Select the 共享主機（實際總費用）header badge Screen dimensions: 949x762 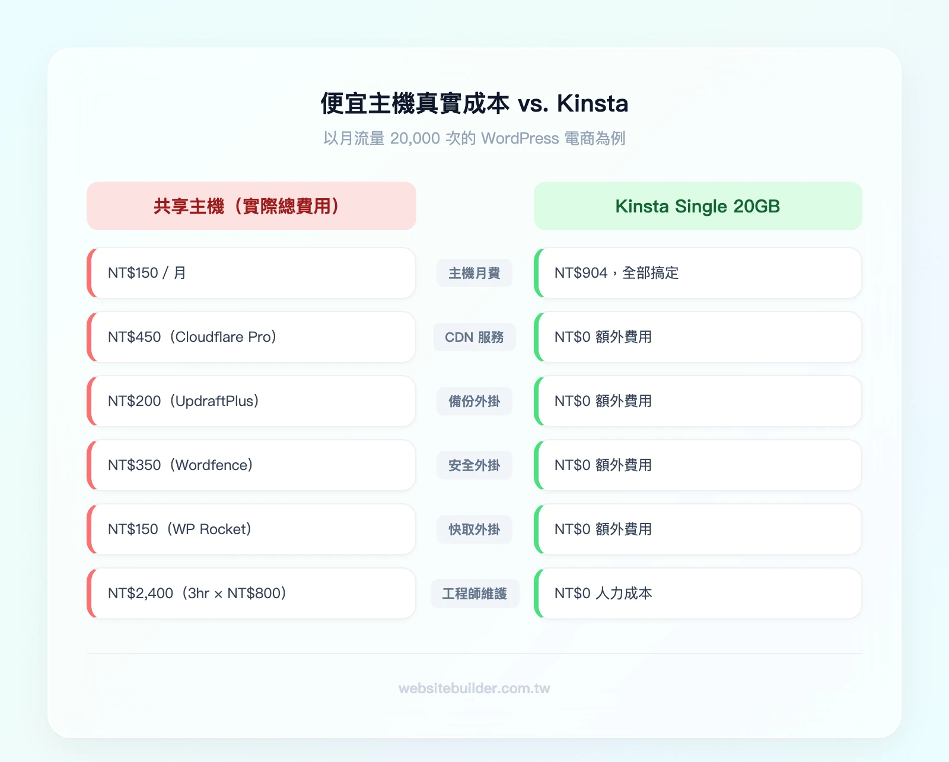point(251,206)
